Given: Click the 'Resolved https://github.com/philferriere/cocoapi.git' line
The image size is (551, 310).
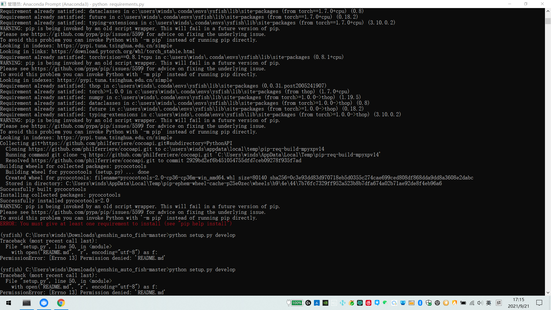Looking at the screenshot, I should (154, 160).
